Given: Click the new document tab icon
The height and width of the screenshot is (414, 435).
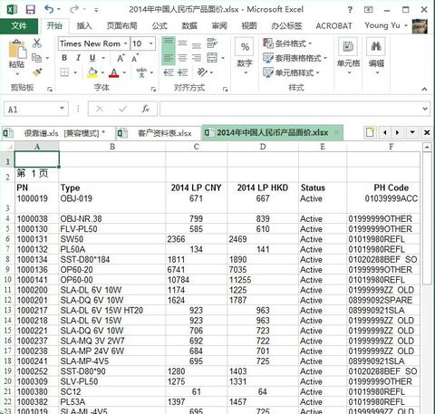Looking at the screenshot, I should pyautogui.click(x=371, y=132).
